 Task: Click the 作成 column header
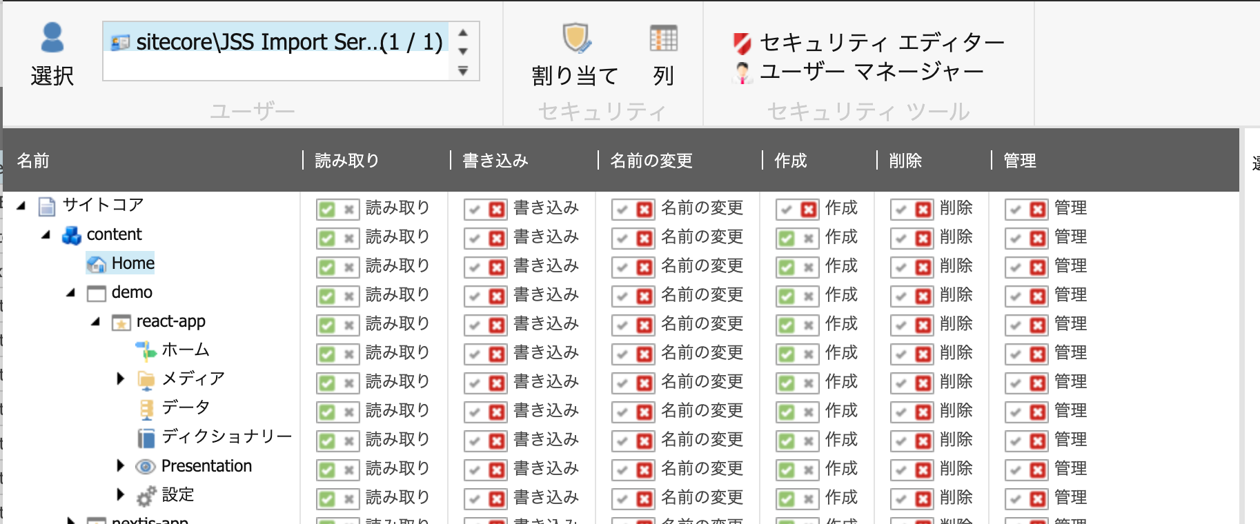[x=790, y=161]
